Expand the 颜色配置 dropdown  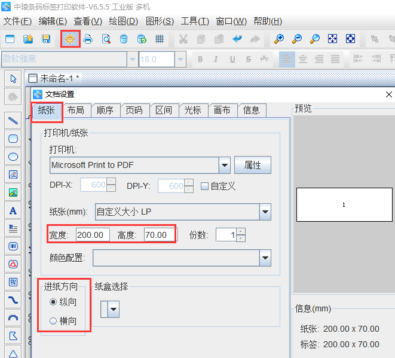pos(265,258)
